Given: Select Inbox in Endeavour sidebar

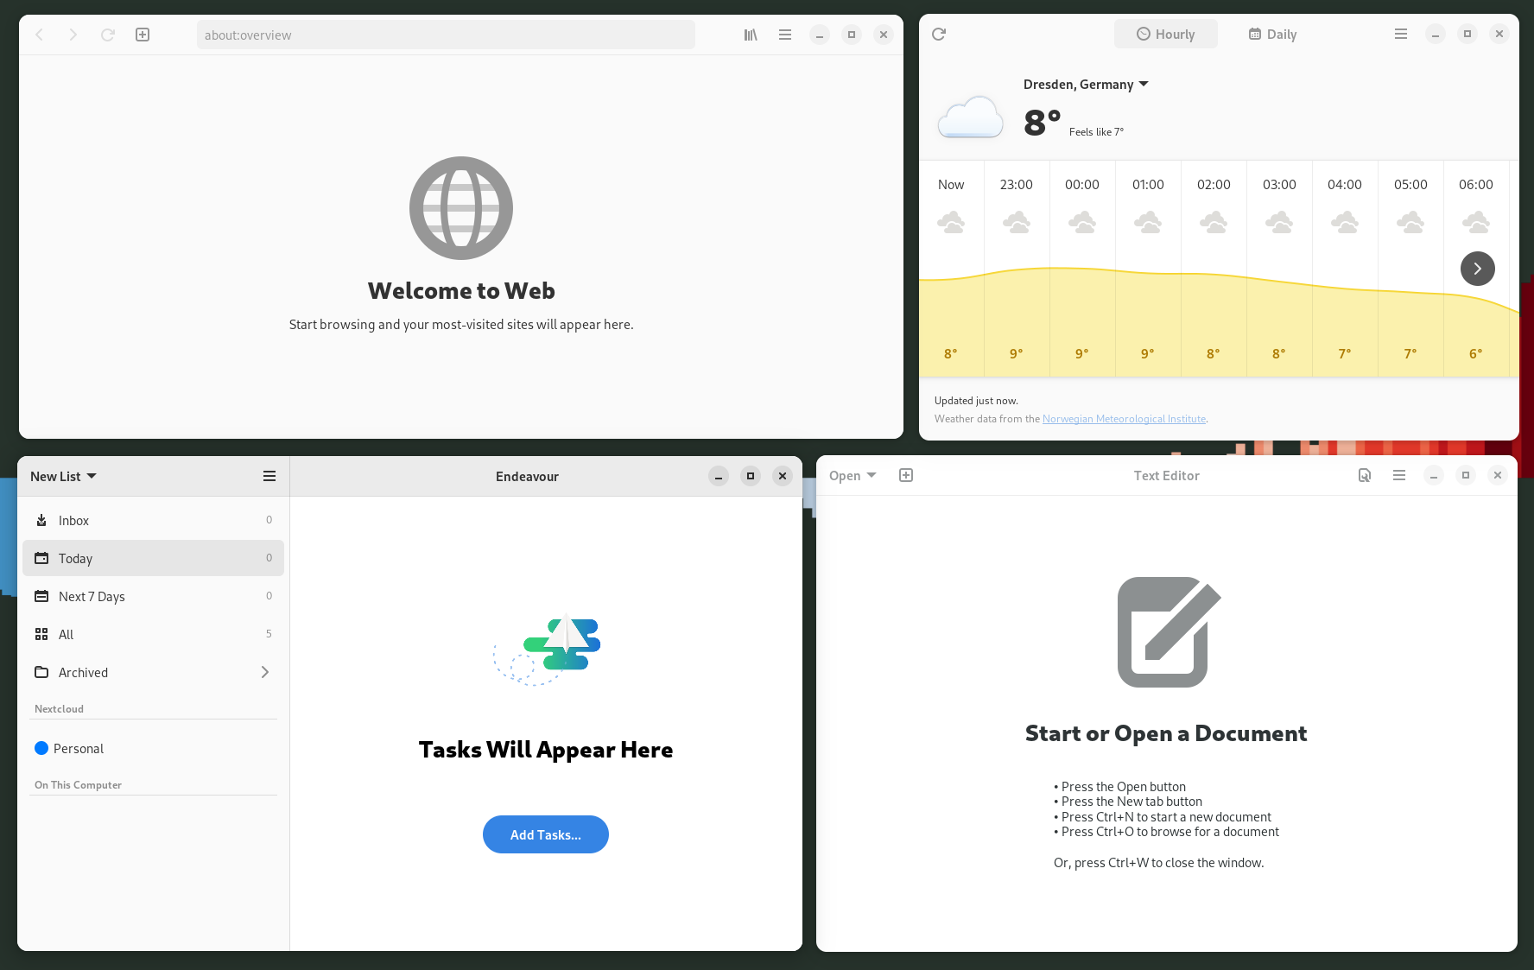Looking at the screenshot, I should click(153, 520).
